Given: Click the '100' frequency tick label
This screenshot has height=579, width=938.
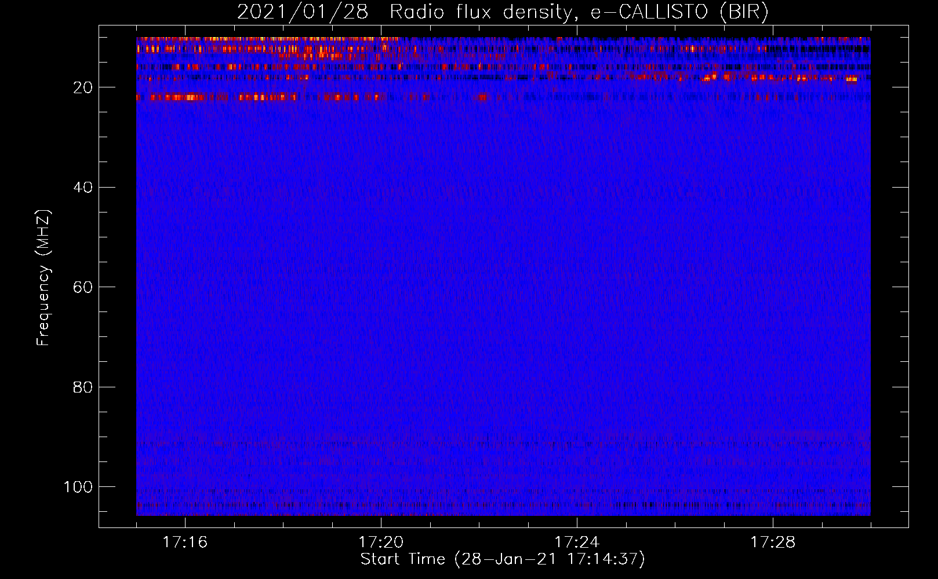Looking at the screenshot, I should click(x=78, y=487).
